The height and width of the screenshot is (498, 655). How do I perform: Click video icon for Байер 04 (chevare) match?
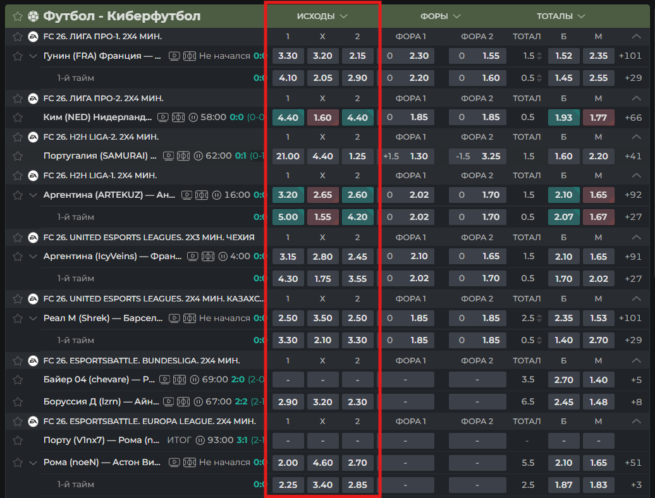click(165, 380)
